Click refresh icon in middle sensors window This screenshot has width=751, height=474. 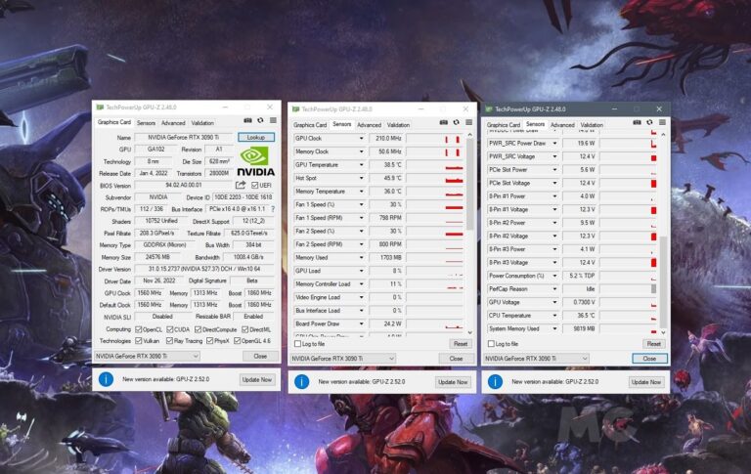pyautogui.click(x=455, y=122)
